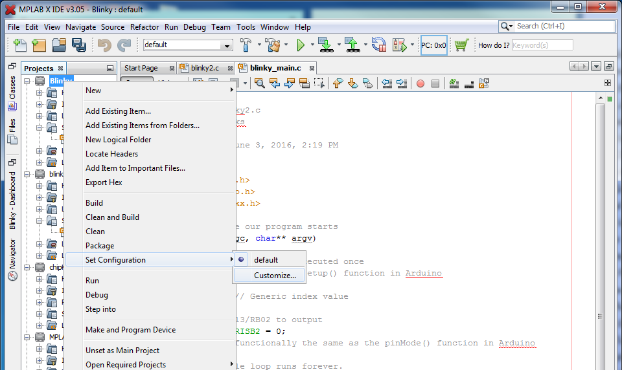
Task: Click the Open Project folder icon
Action: coord(59,45)
